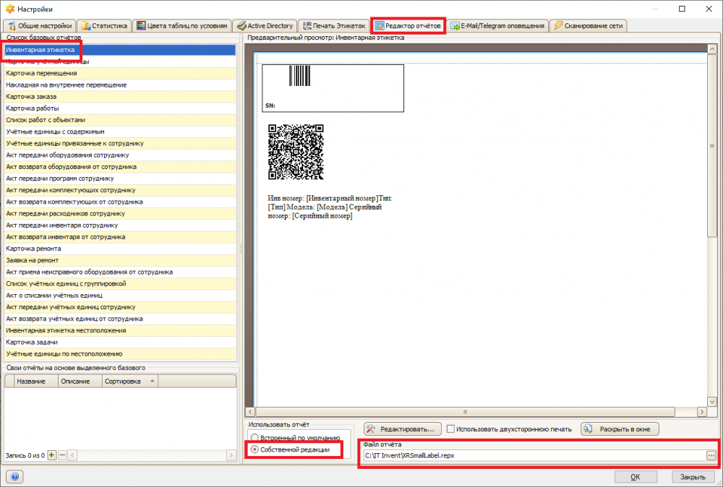Select Заявка на ремонт report
This screenshot has width=723, height=487.
tap(120, 260)
